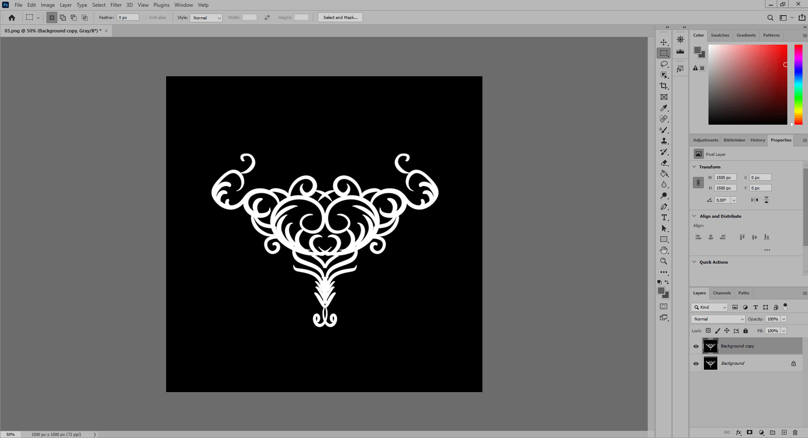808x438 pixels.
Task: Select the Crop tool
Action: point(664,86)
